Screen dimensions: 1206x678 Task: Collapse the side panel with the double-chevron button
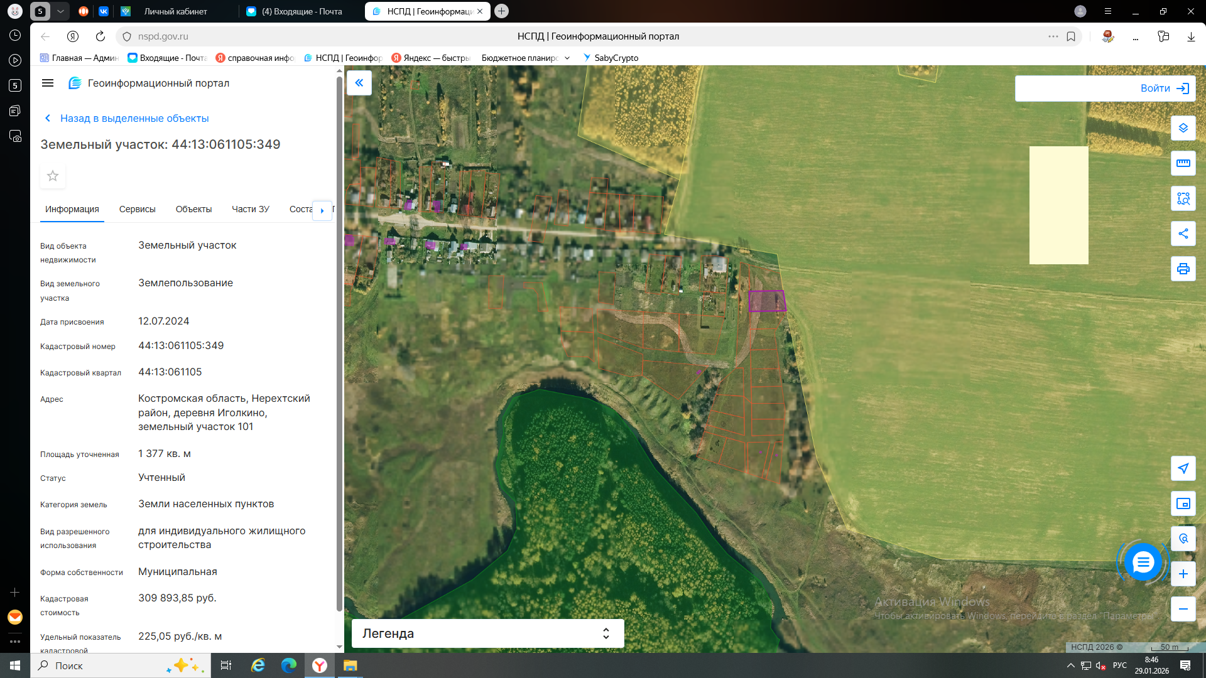359,83
